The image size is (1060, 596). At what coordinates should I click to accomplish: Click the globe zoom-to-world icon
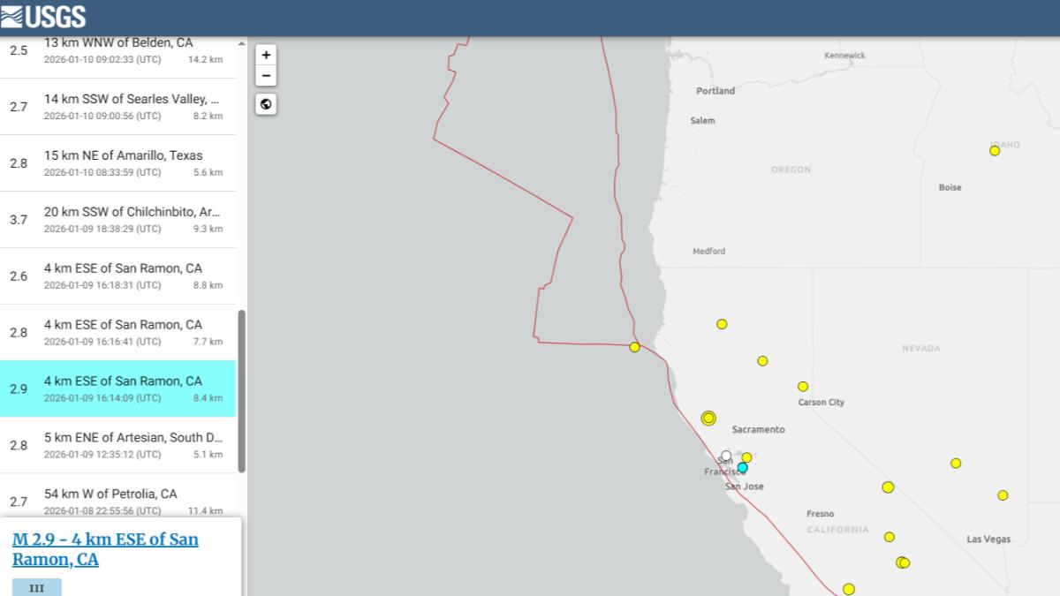(266, 104)
